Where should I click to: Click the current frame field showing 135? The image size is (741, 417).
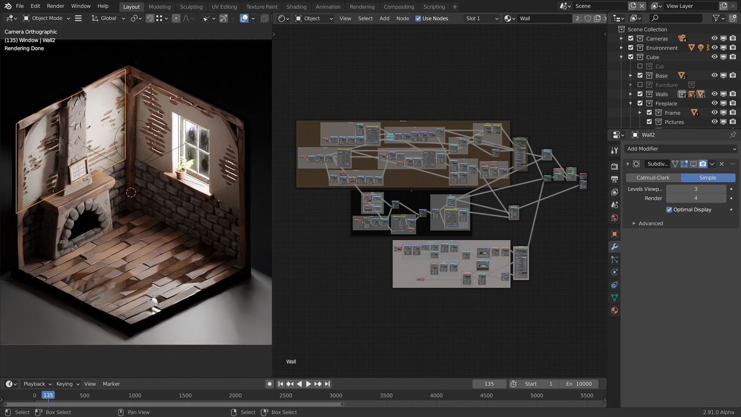click(x=489, y=383)
